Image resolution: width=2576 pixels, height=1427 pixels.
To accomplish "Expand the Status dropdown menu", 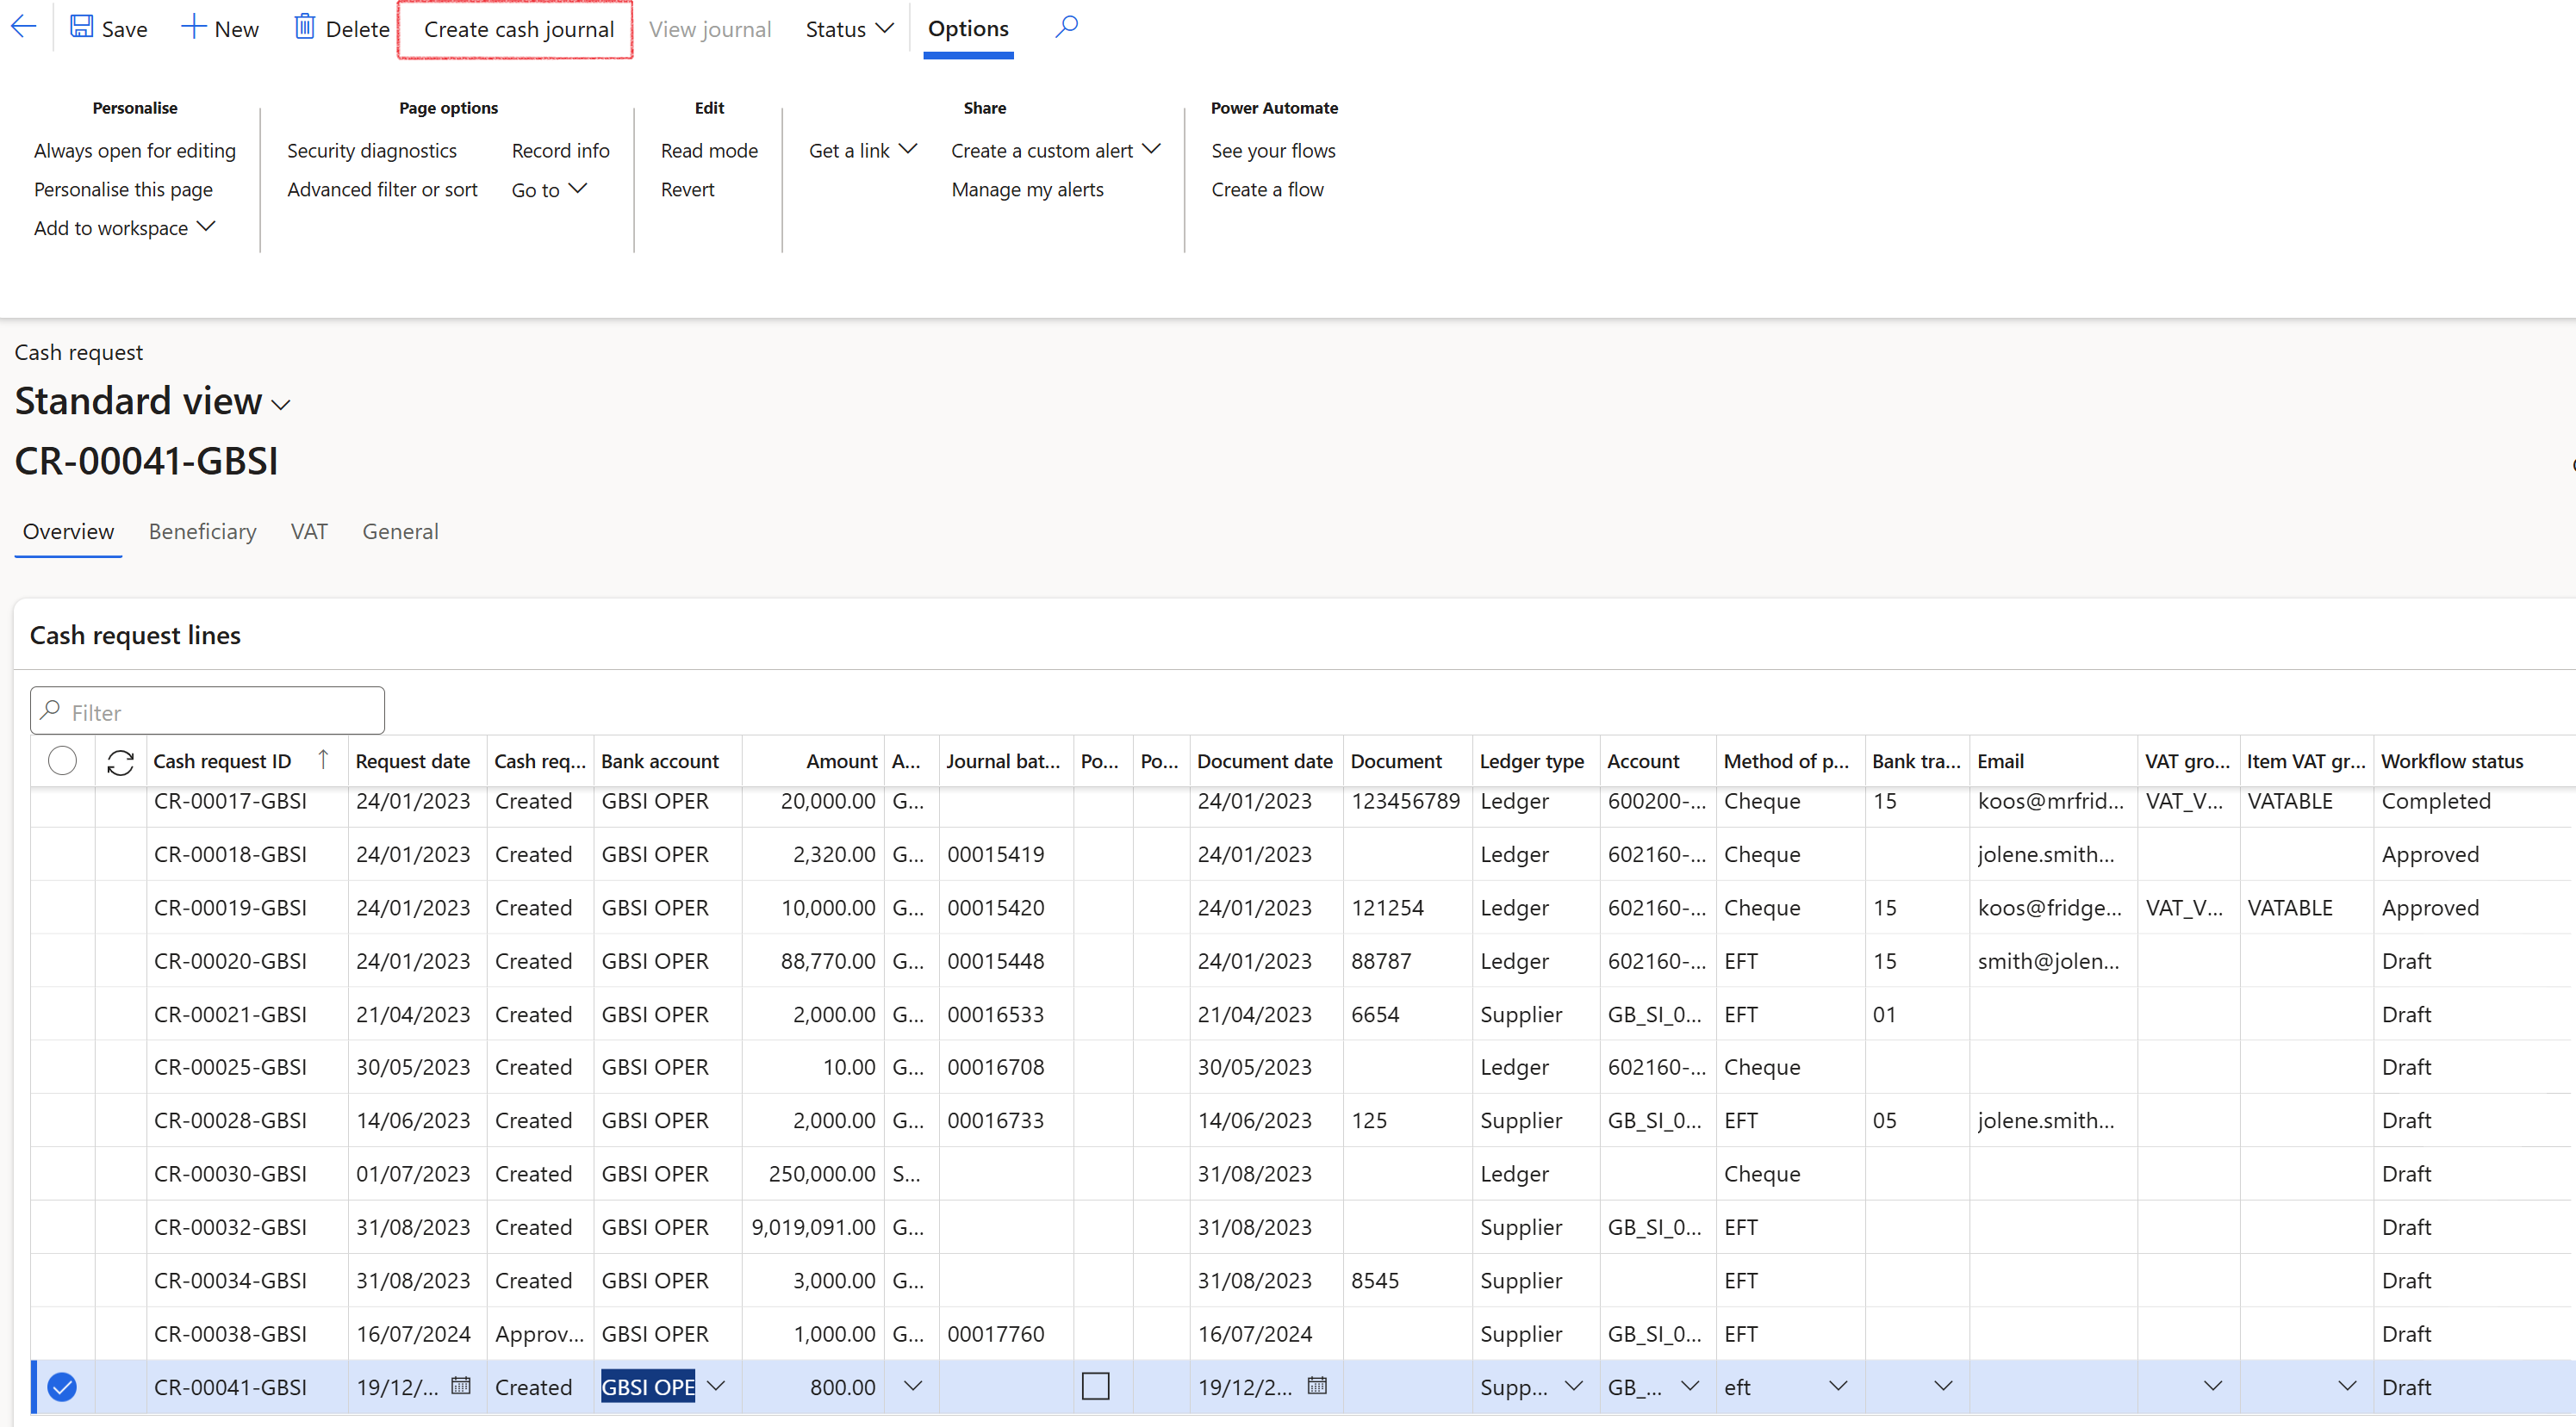I will (849, 29).
